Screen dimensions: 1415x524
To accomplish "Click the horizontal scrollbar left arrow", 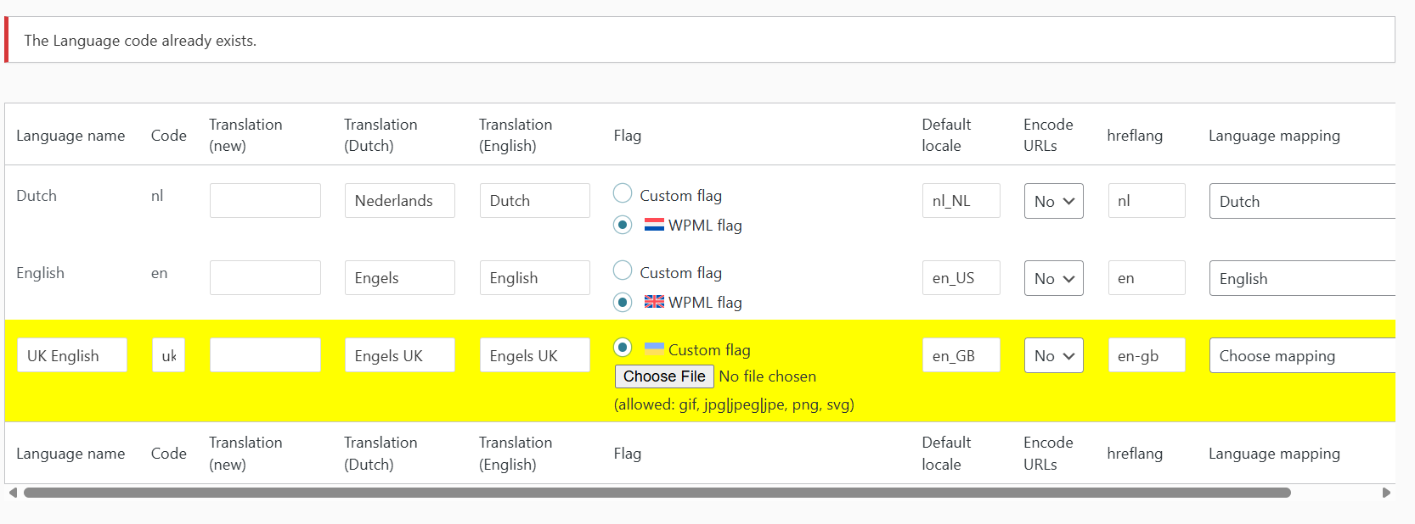I will tap(13, 493).
